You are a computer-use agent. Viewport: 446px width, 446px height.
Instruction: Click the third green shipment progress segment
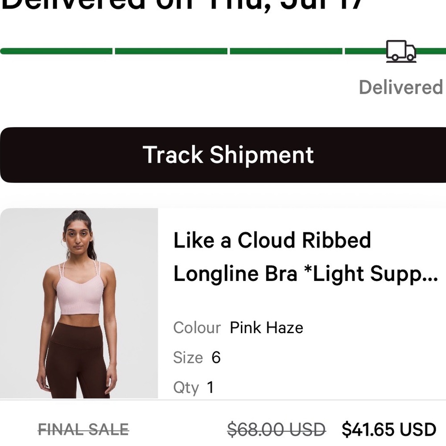pos(285,50)
